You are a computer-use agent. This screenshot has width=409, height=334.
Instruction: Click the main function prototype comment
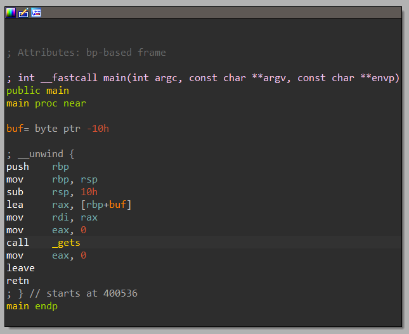pos(203,78)
